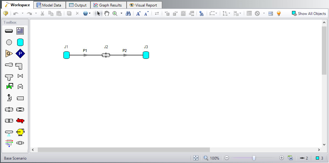Select the Pipe drawing tool in Toolbox
Viewport: 329px width, 163px height.
9,31
